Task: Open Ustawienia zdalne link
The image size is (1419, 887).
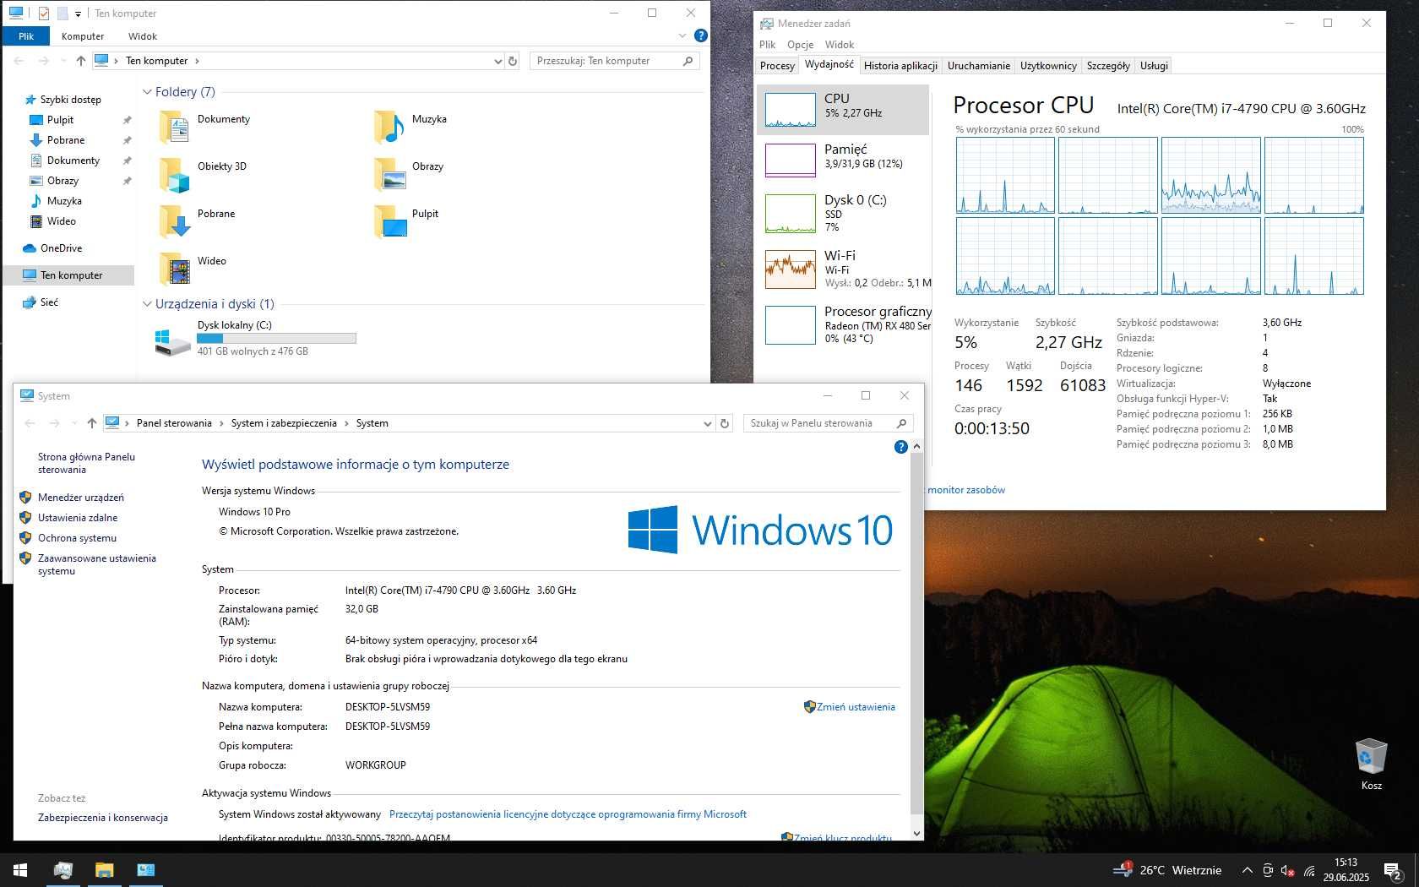Action: point(78,518)
